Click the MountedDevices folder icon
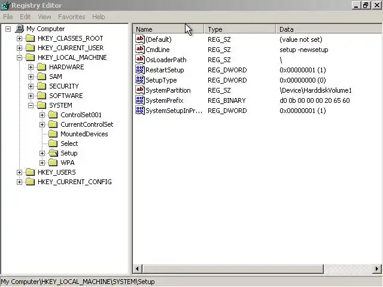383x287 pixels. (53, 134)
